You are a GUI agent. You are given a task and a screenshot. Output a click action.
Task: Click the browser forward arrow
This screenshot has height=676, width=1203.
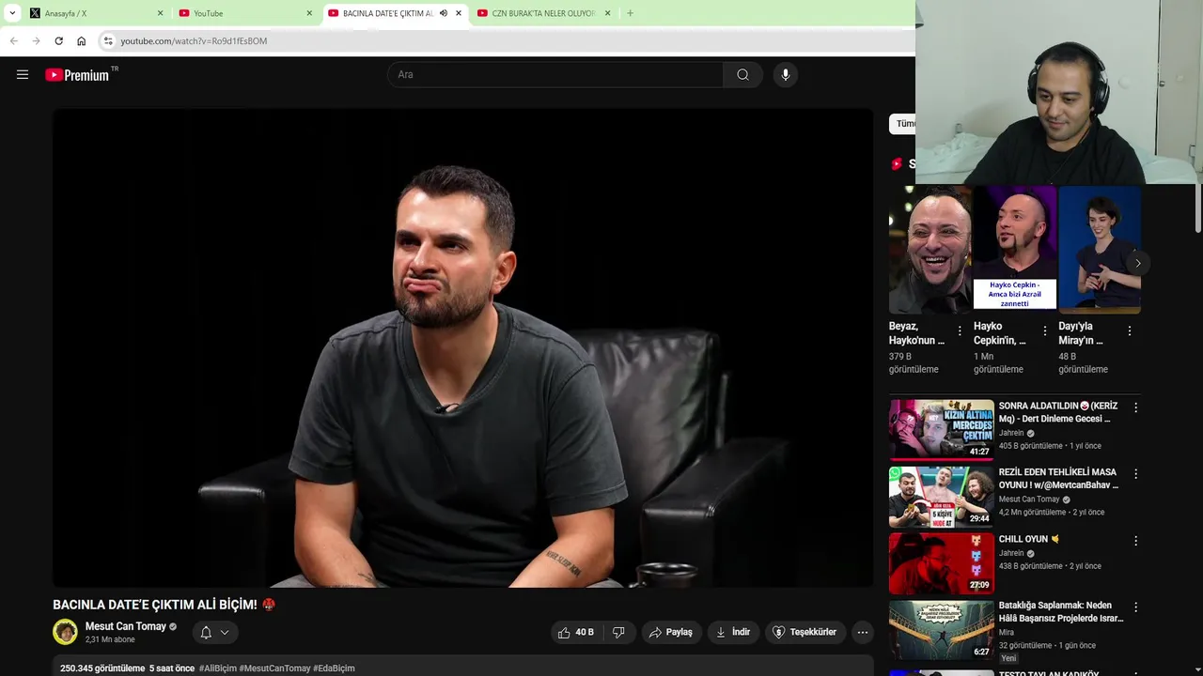click(36, 41)
